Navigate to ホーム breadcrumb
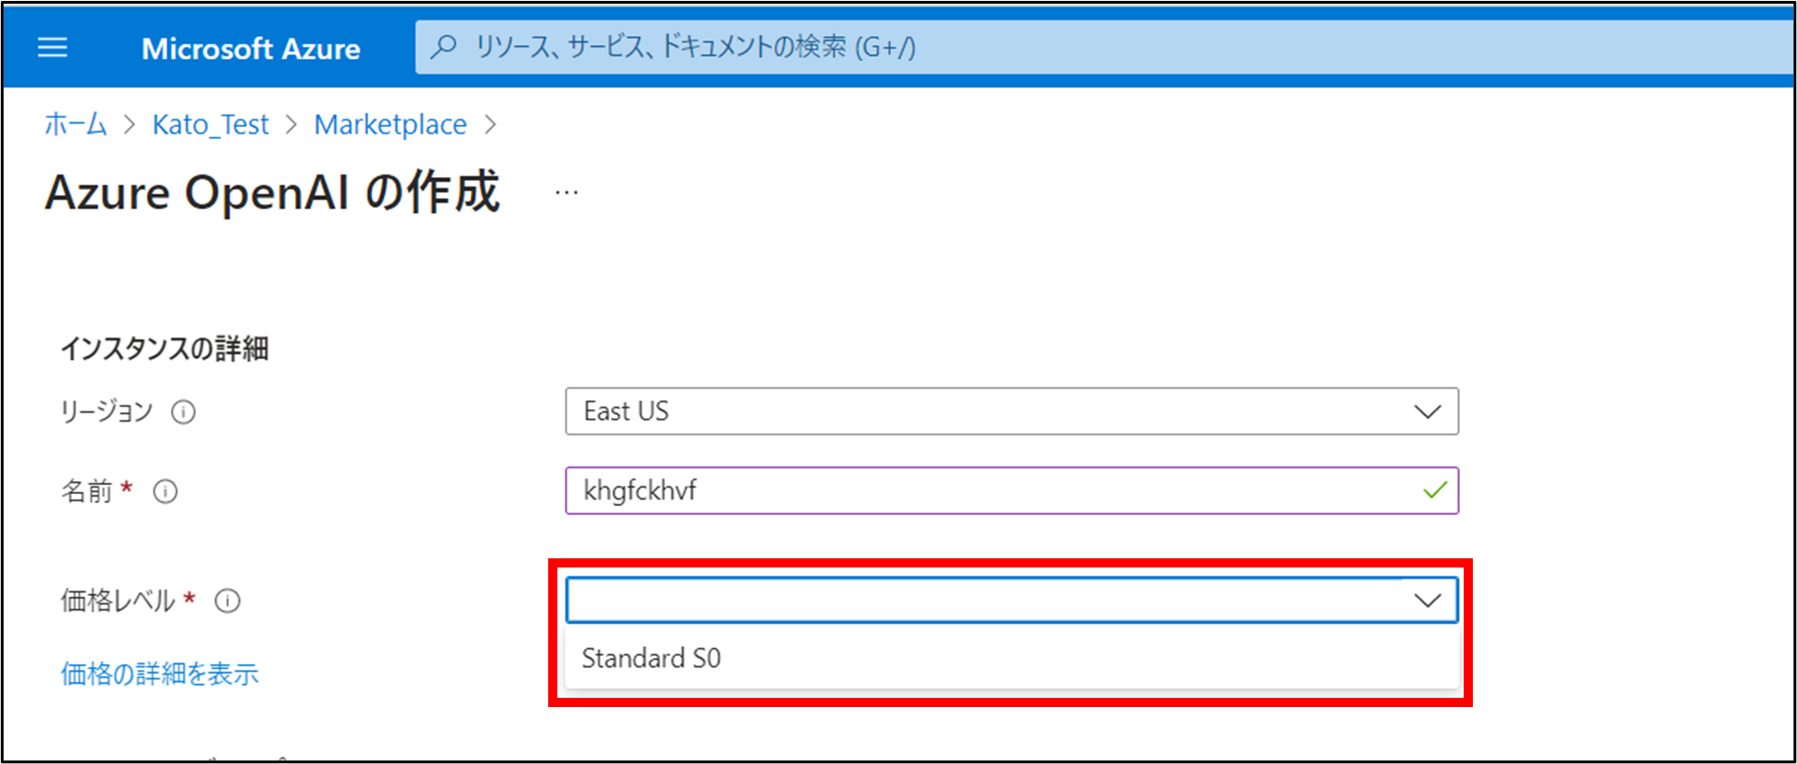 pyautogui.click(x=75, y=125)
